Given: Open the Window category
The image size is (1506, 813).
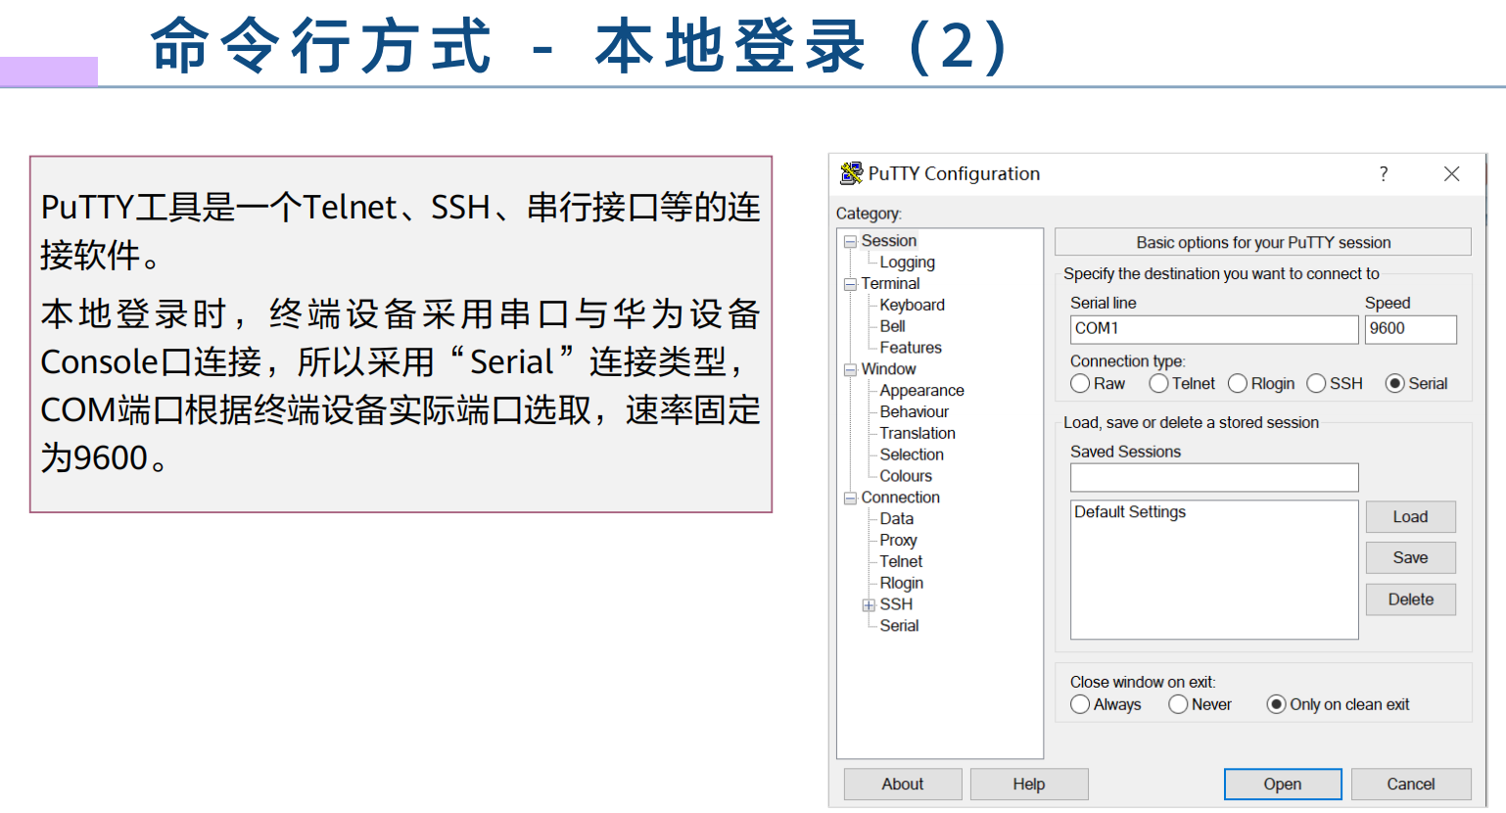Looking at the screenshot, I should click(x=888, y=369).
